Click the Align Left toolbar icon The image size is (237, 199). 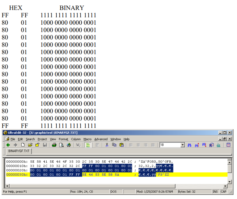tap(131, 145)
